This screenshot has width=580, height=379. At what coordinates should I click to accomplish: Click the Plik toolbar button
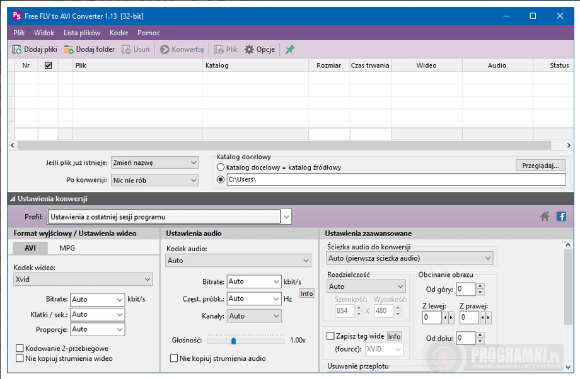pyautogui.click(x=226, y=50)
